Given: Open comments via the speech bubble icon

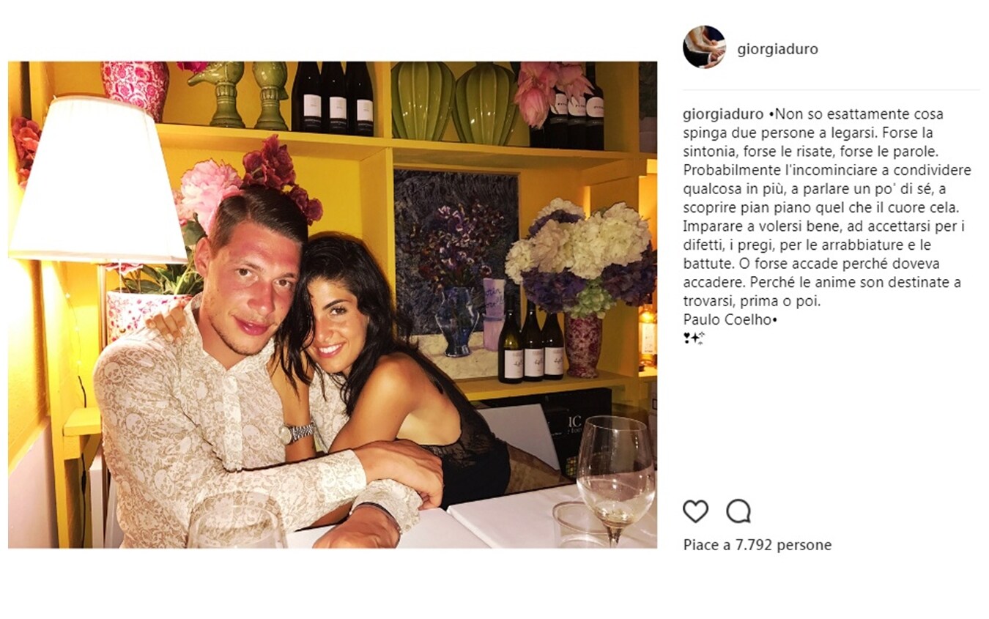Looking at the screenshot, I should click(x=738, y=511).
